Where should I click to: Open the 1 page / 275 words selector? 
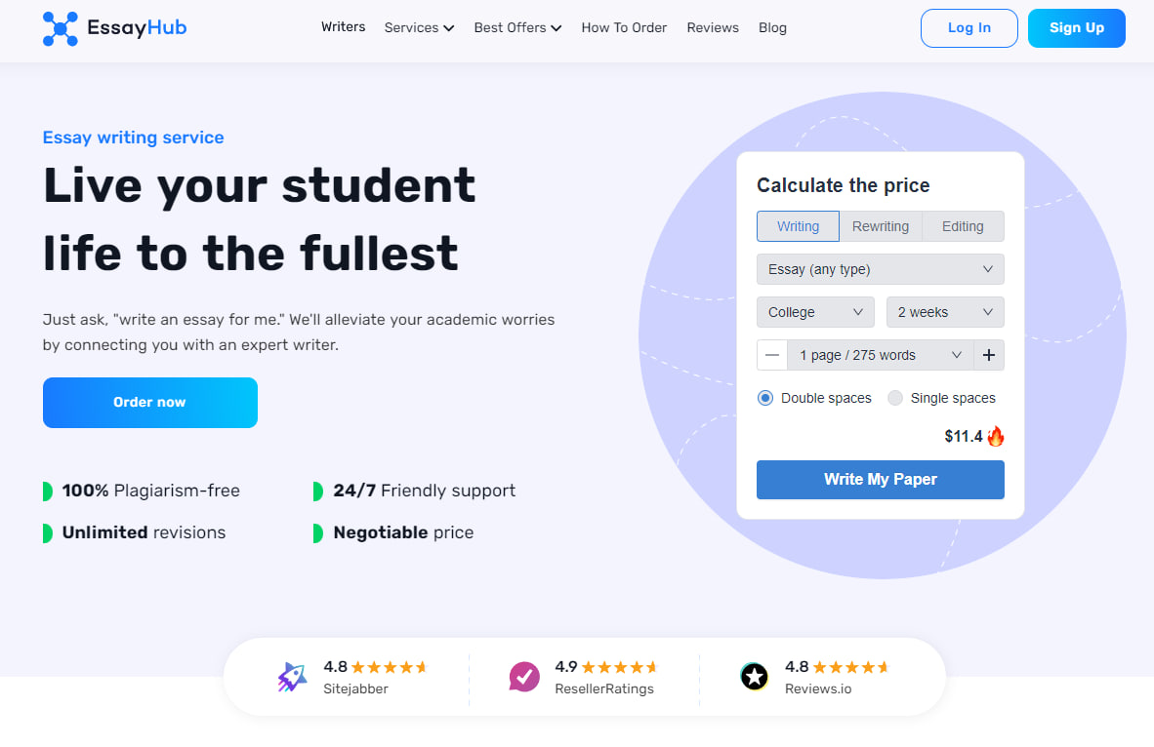pos(881,355)
